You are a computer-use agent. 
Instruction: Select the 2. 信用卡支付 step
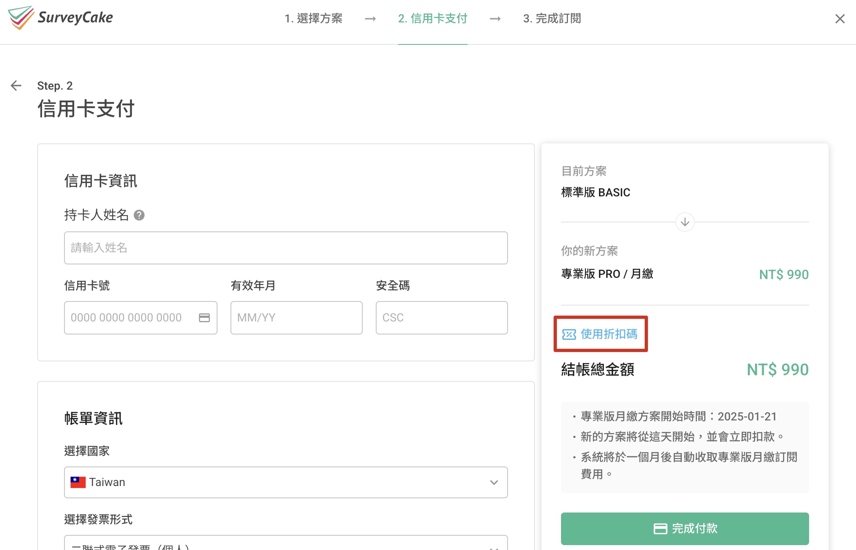tap(432, 19)
